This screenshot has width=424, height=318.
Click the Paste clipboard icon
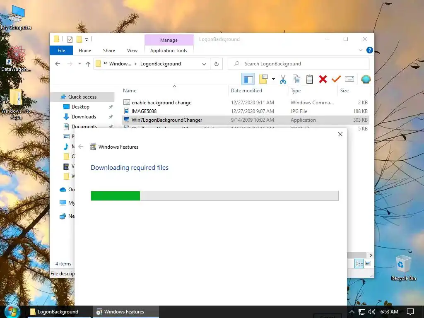pos(310,79)
